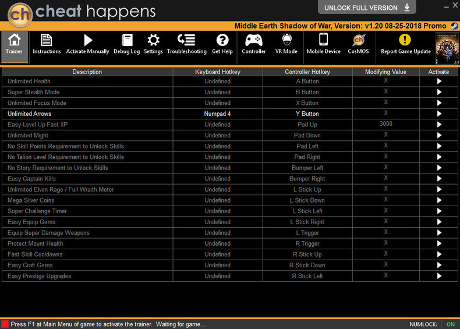Viewport: 460px width, 329px height.
Task: Activate Unlimited Arrows play arrow
Action: (439, 114)
